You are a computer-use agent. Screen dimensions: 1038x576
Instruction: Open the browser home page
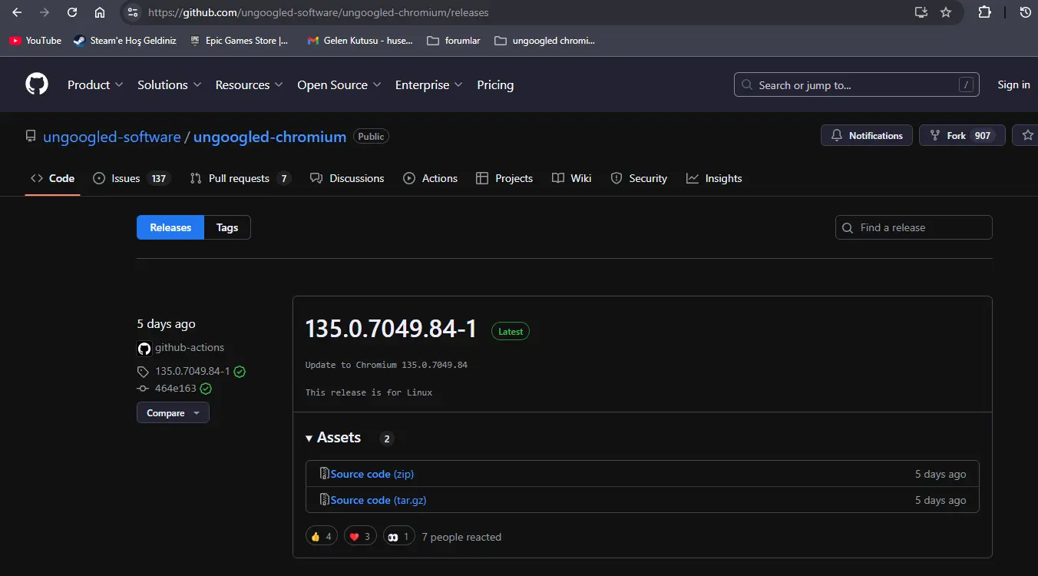click(100, 12)
